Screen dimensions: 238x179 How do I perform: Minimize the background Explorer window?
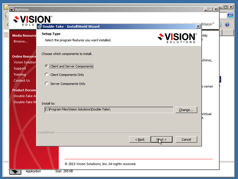(x=221, y=7)
